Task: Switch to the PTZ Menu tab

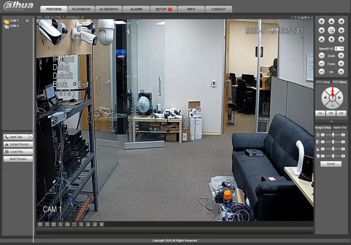Action: [x=340, y=82]
